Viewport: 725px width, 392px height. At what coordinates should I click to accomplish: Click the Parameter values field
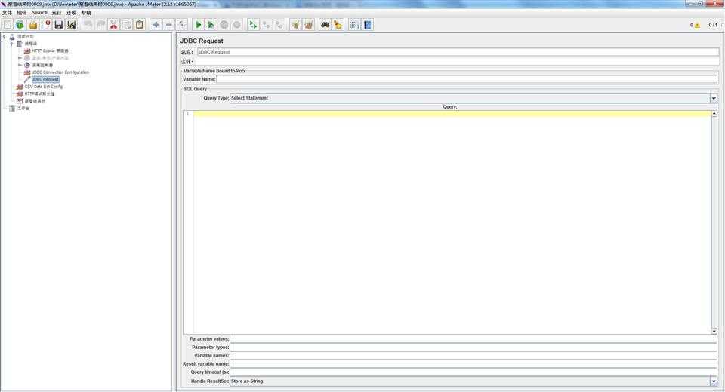point(473,339)
